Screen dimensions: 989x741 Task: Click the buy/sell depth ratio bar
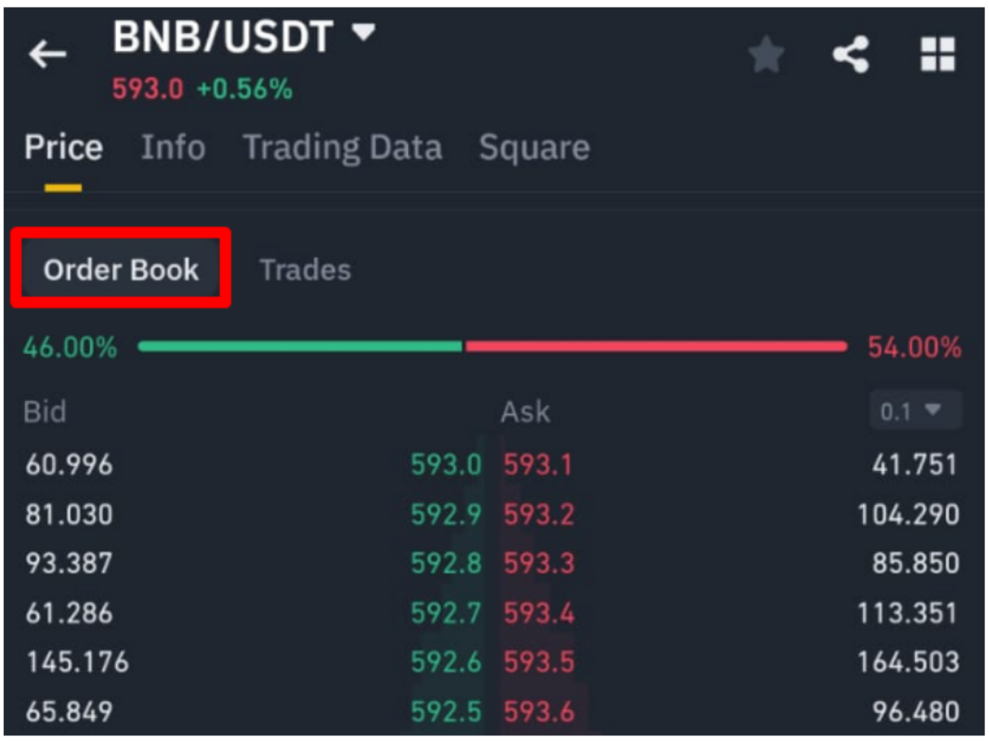(493, 344)
